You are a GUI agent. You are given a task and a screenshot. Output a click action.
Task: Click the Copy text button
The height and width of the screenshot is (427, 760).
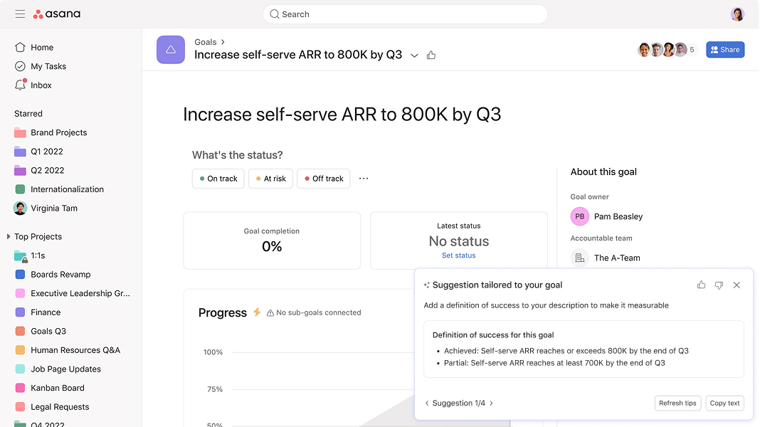click(724, 403)
